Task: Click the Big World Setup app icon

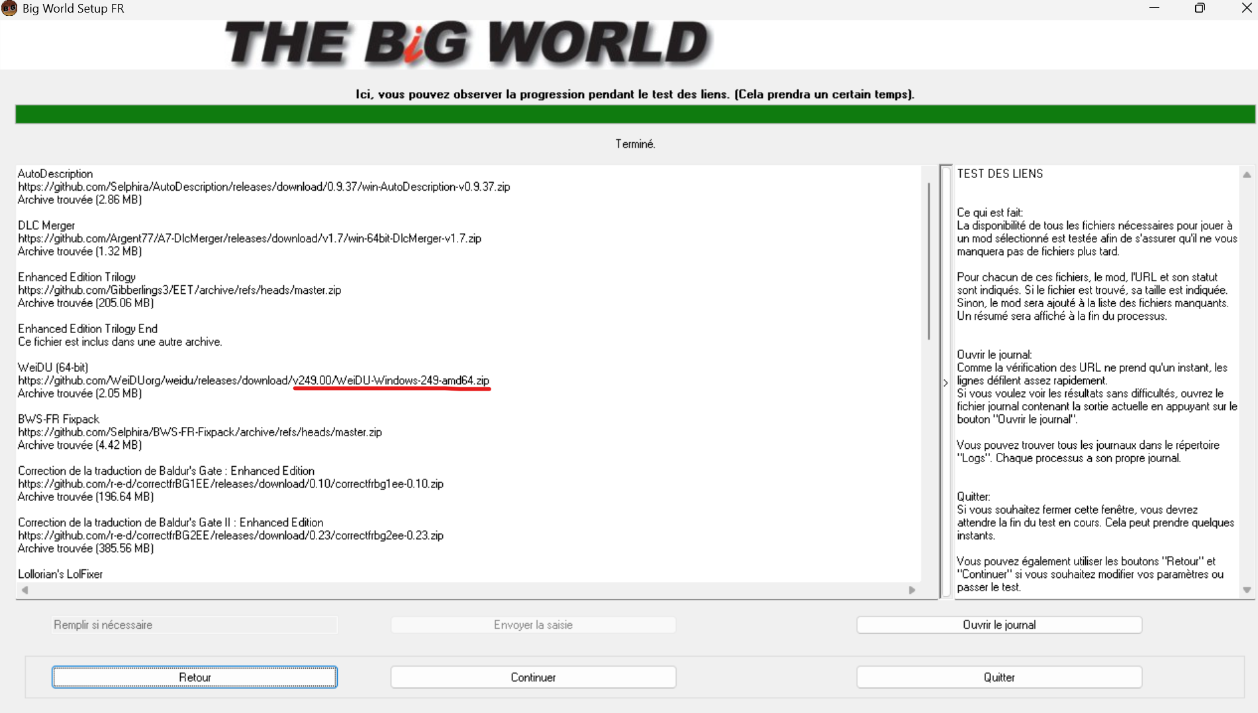Action: pos(9,9)
